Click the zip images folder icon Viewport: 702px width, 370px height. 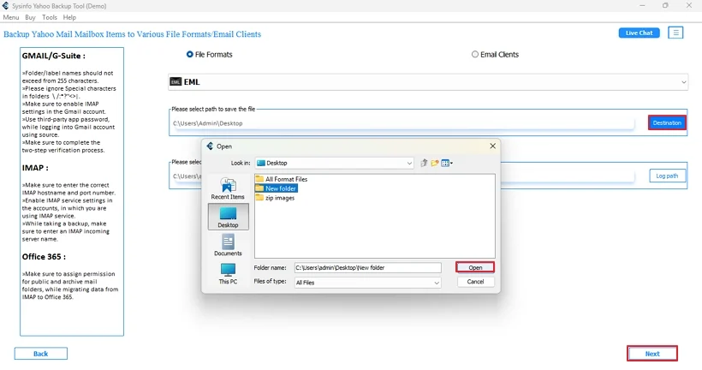pyautogui.click(x=259, y=198)
